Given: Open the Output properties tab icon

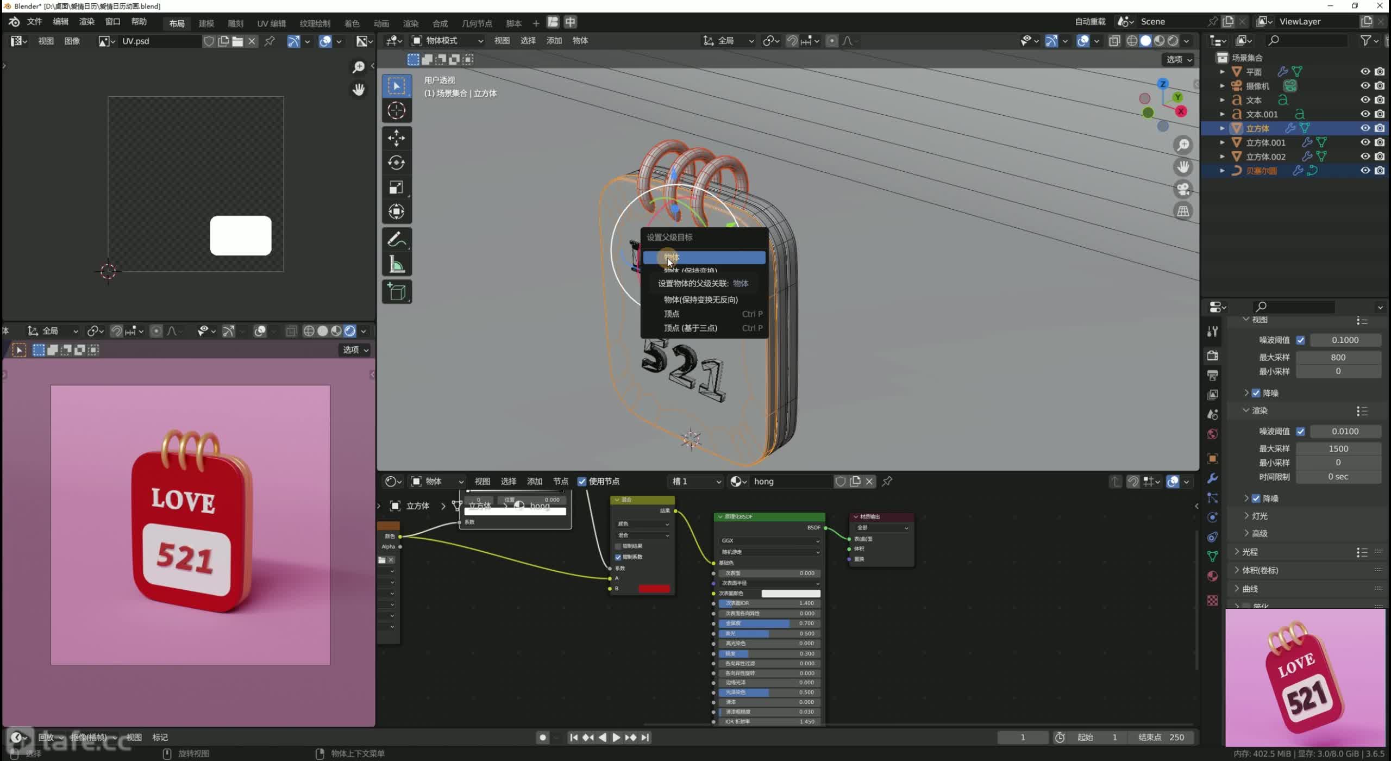Looking at the screenshot, I should click(x=1212, y=375).
